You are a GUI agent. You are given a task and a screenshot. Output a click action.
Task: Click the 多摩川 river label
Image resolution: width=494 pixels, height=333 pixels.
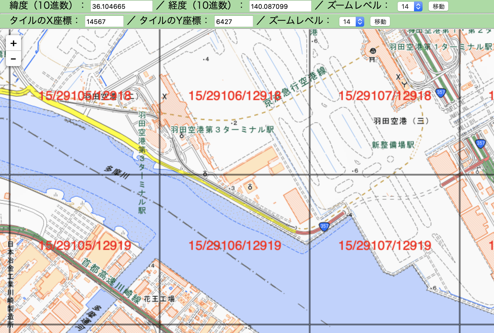(x=117, y=172)
